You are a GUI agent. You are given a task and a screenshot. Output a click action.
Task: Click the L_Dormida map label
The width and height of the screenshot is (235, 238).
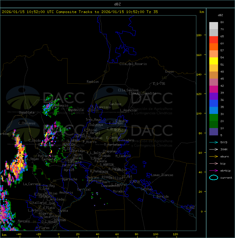click(x=161, y=196)
